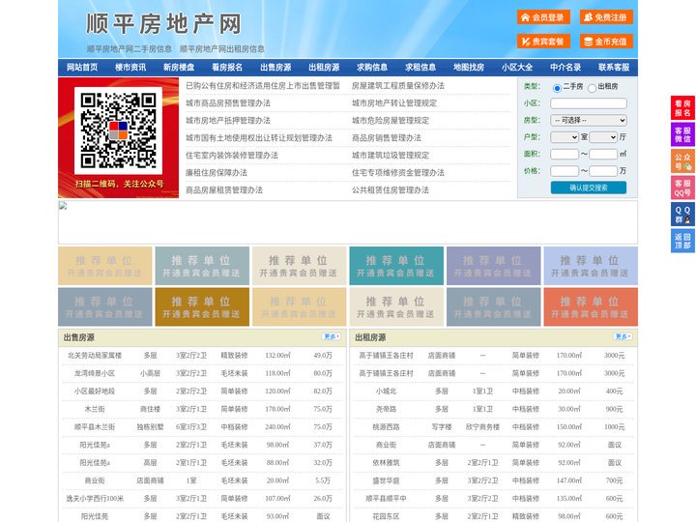Click the minimum 价格 input field
The width and height of the screenshot is (696, 522).
[565, 171]
